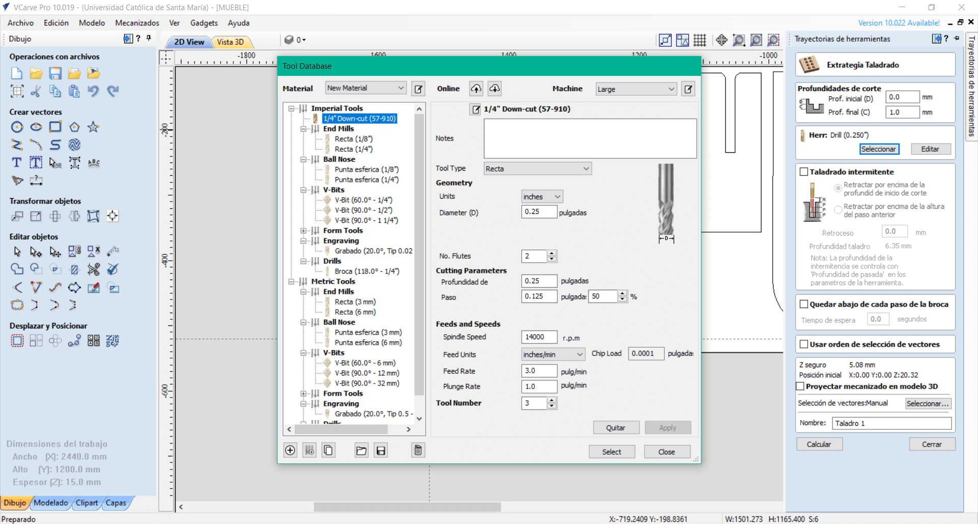
Task: Enable Usar orden de selección de vectores
Action: (x=804, y=344)
